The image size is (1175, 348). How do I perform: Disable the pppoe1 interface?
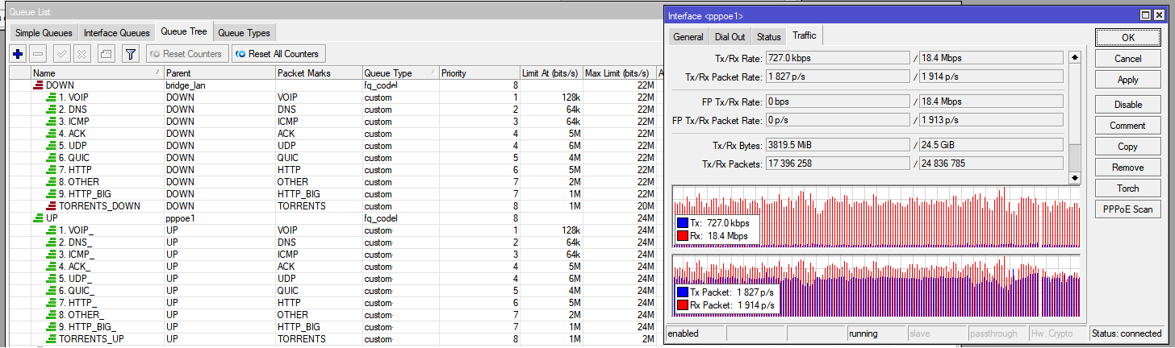[x=1128, y=105]
